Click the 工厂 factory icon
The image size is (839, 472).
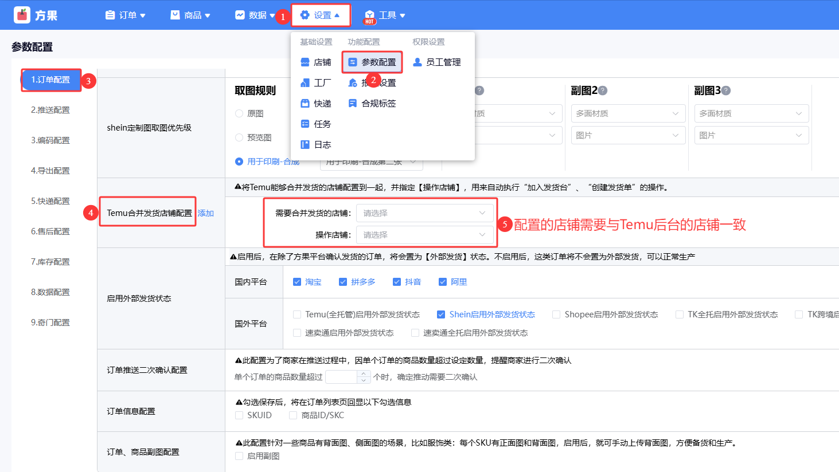pyautogui.click(x=305, y=82)
